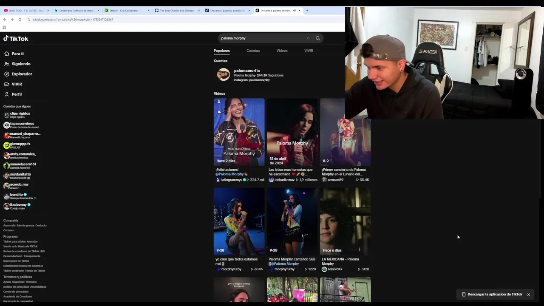
Task: Open Badbunny account
Action: click(17, 207)
